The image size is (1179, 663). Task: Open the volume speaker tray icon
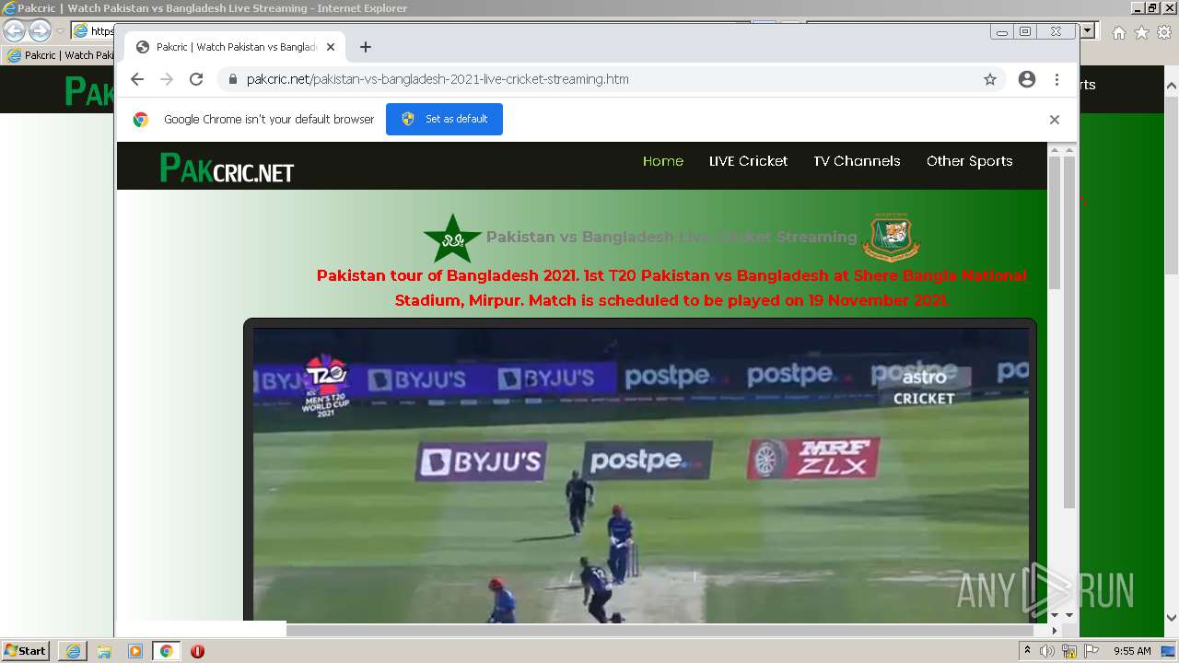tap(1047, 651)
